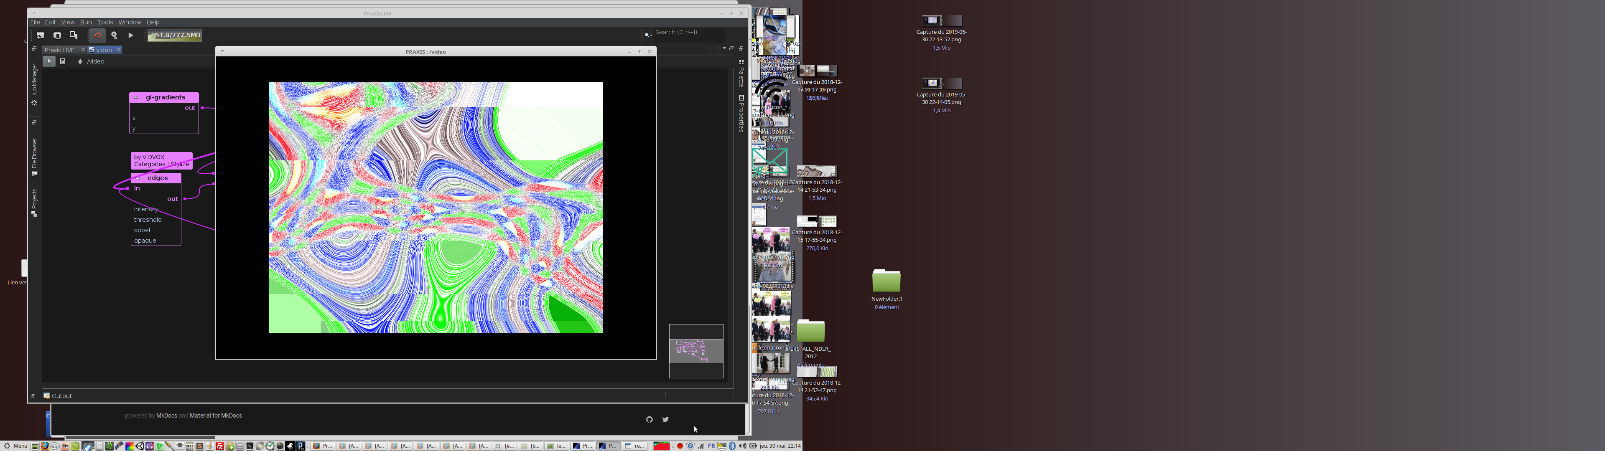Click the red Restart Hub button
The image size is (1605, 451).
97,35
